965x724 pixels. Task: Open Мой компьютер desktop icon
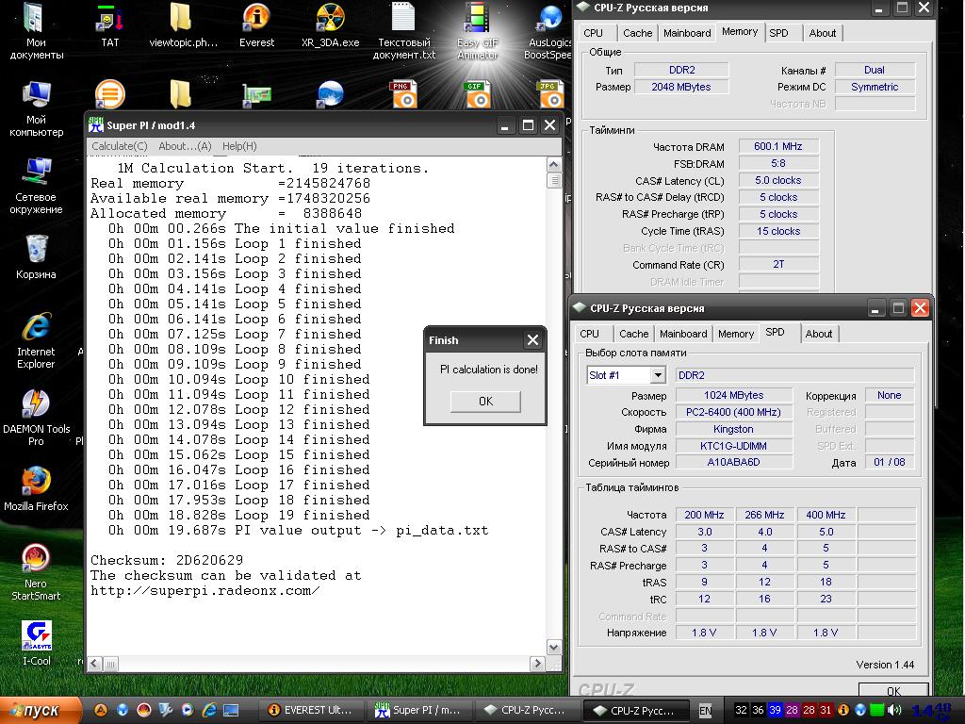(x=36, y=108)
